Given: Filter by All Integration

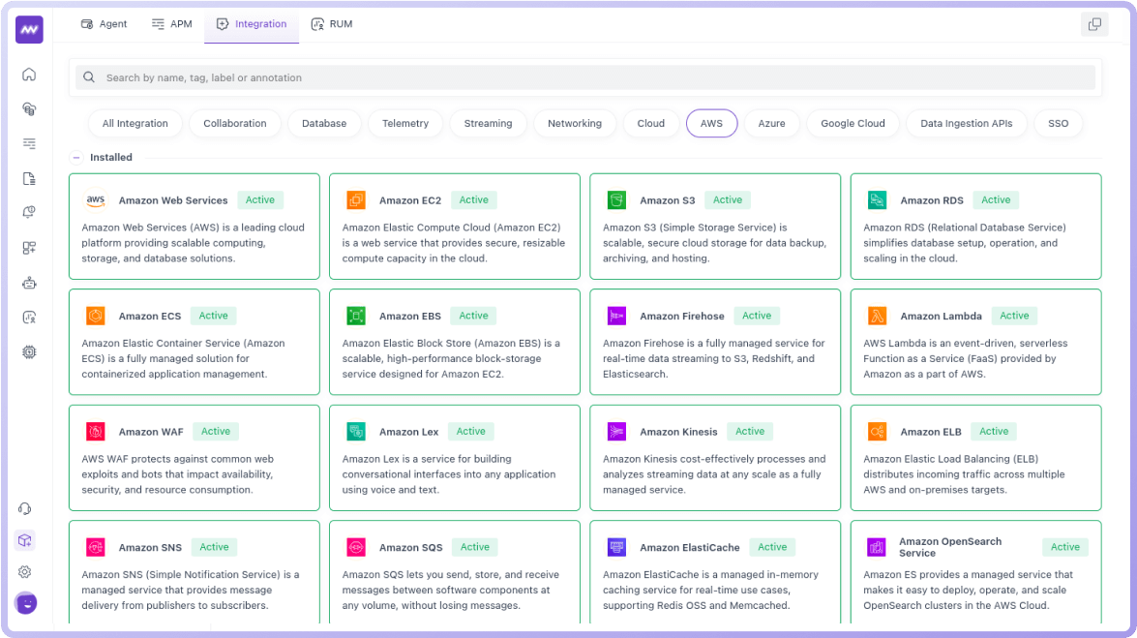Looking at the screenshot, I should (135, 123).
